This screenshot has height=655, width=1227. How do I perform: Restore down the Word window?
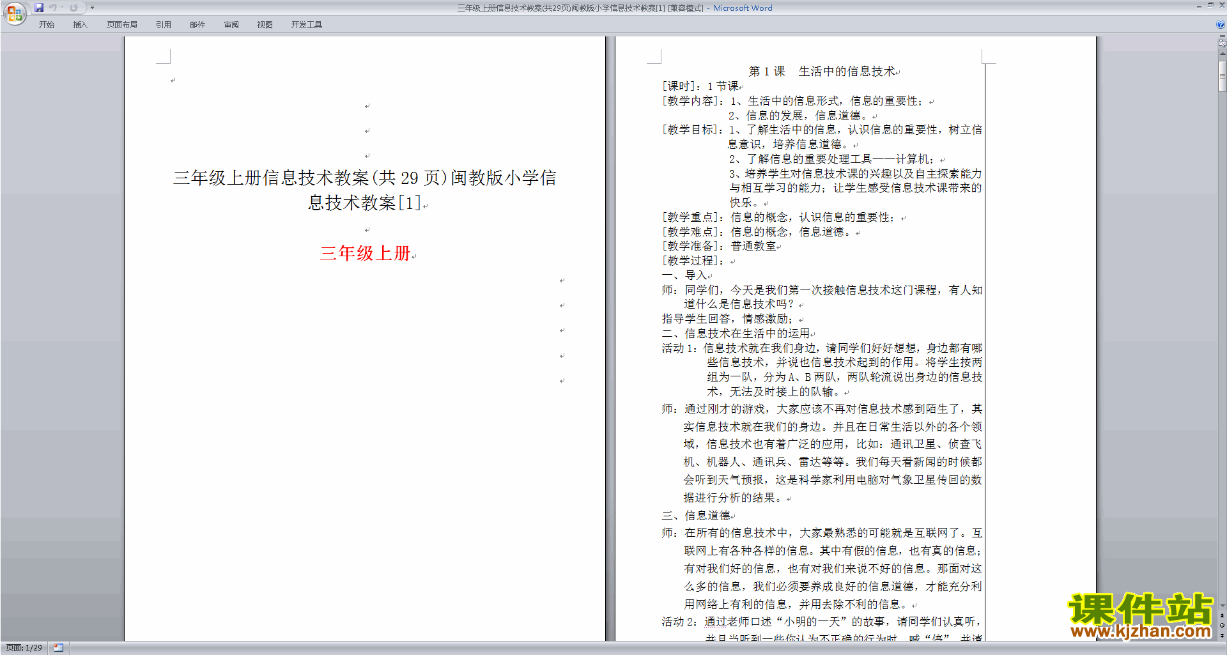click(x=1210, y=5)
